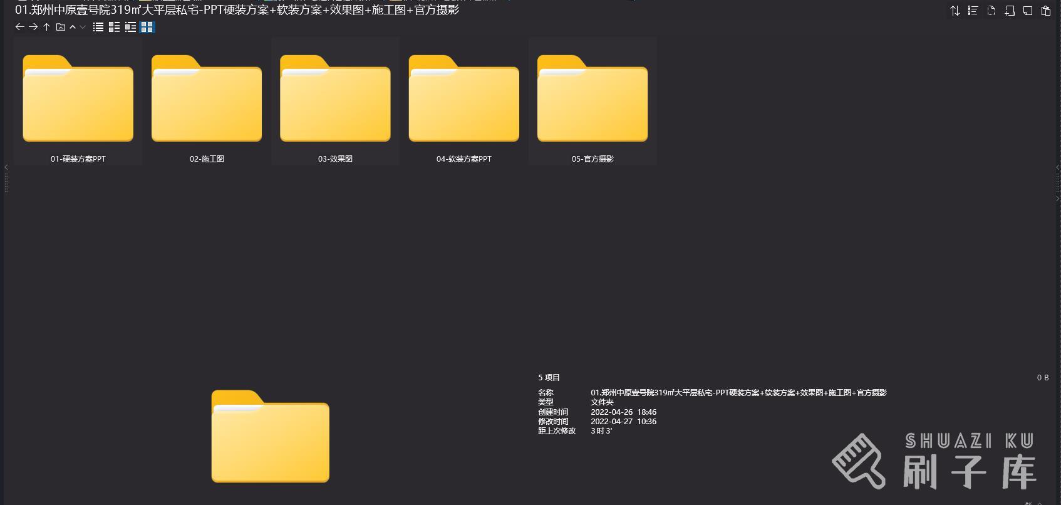The image size is (1061, 505).
Task: Click the large preview folder icon
Action: coord(271,436)
